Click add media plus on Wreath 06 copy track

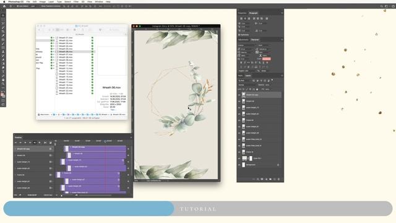(128, 149)
